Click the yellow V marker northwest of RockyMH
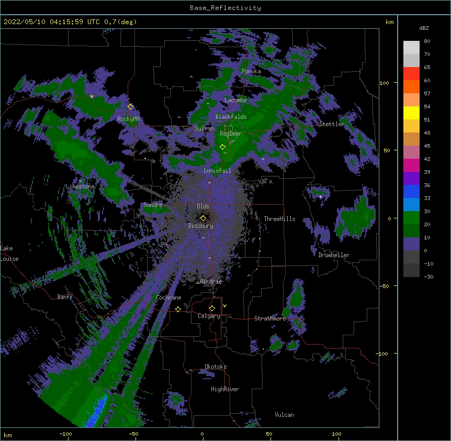Image resolution: width=451 pixels, height=441 pixels. click(92, 96)
